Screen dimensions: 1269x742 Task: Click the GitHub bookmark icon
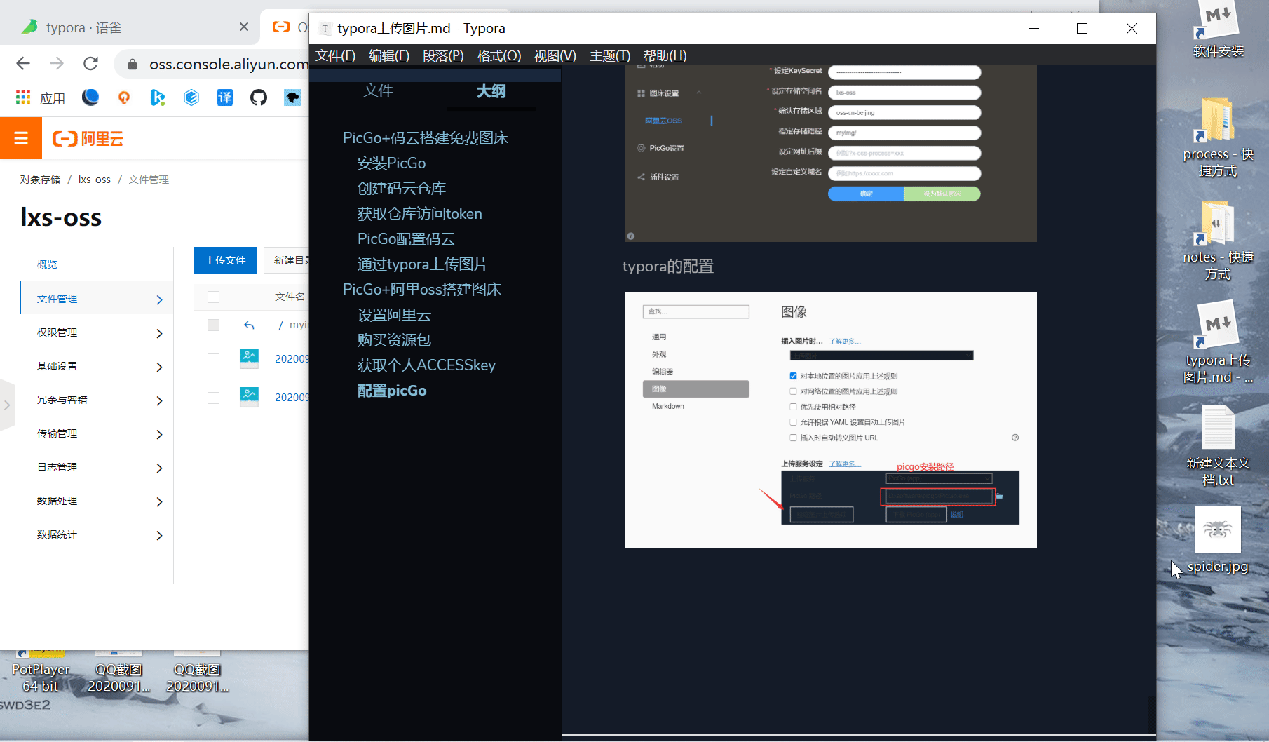point(259,97)
